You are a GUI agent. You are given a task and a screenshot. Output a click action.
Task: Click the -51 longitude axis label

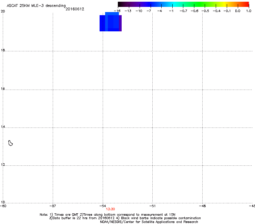click(152, 206)
